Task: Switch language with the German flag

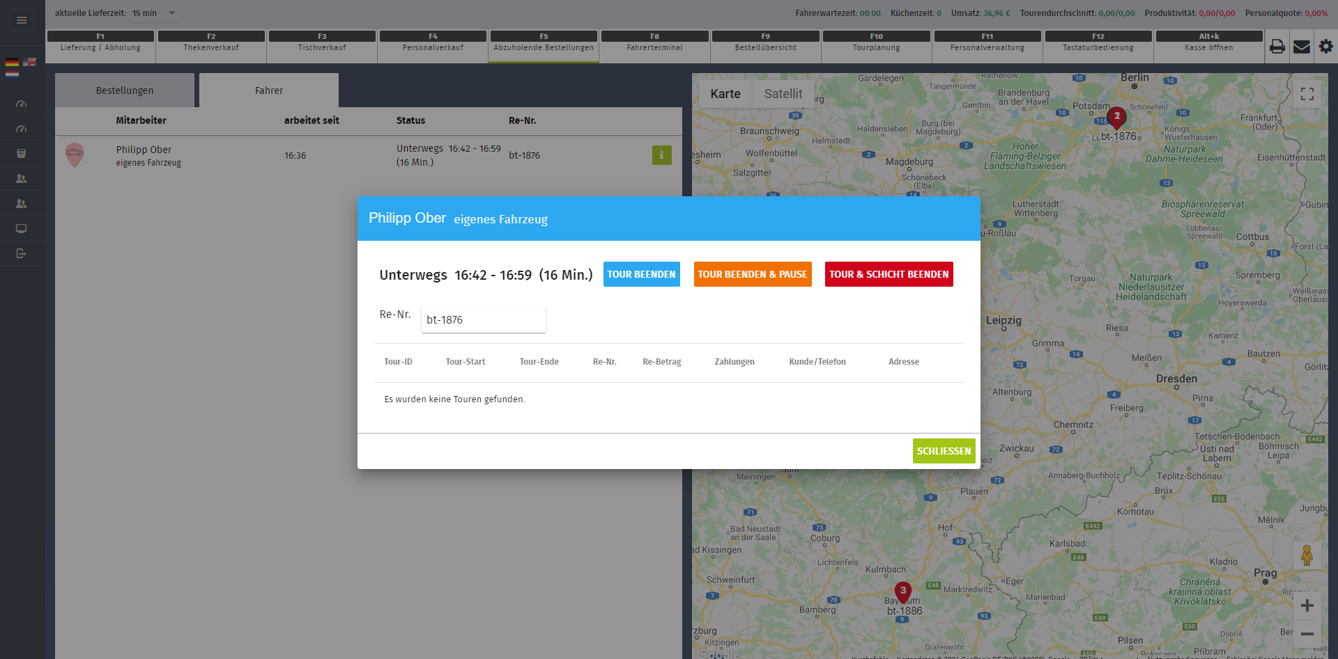Action: [x=12, y=62]
